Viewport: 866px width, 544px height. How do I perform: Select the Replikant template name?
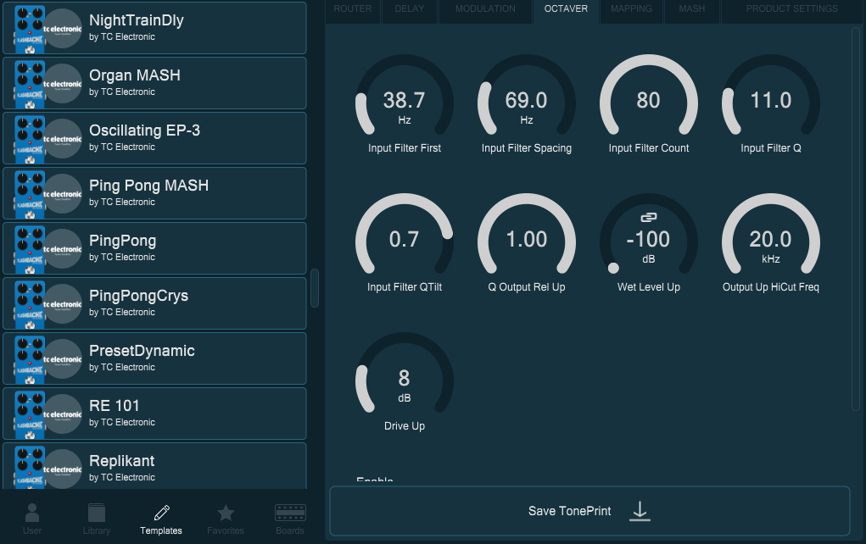[122, 461]
